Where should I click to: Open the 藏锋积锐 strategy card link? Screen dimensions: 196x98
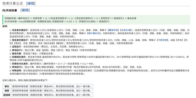click(113, 30)
